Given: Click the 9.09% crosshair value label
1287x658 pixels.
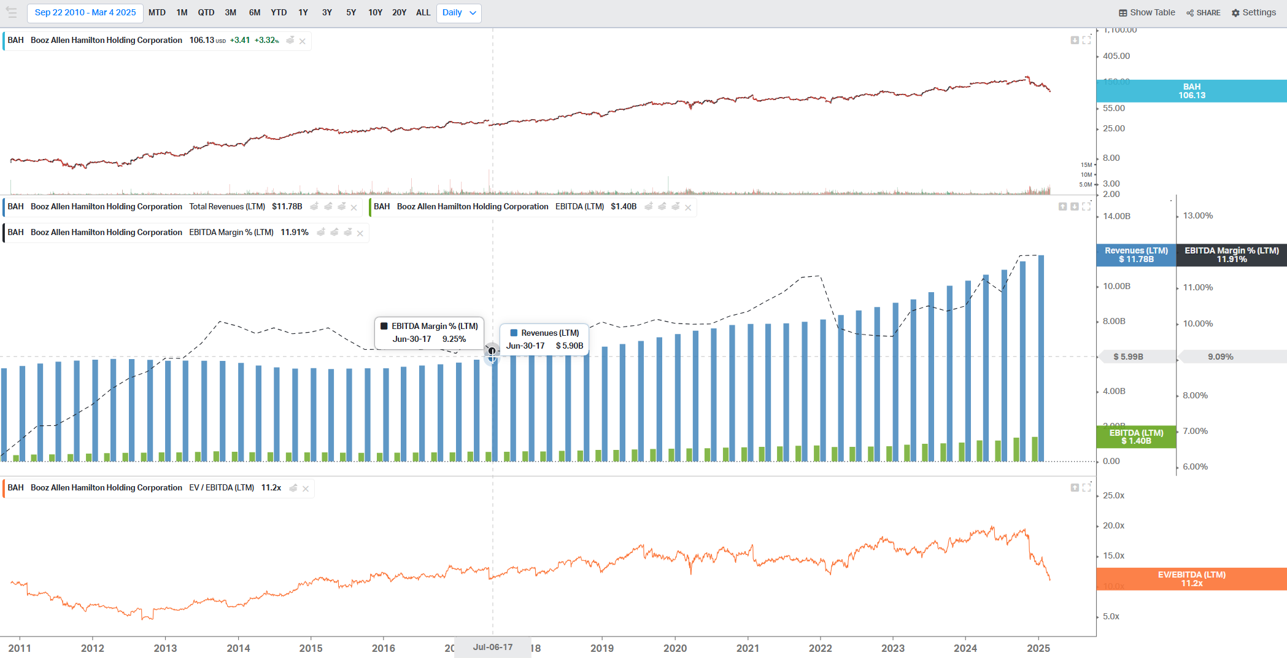Looking at the screenshot, I should click(1221, 357).
